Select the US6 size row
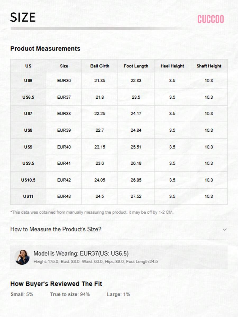Image resolution: width=238 pixels, height=317 pixels. click(x=28, y=80)
